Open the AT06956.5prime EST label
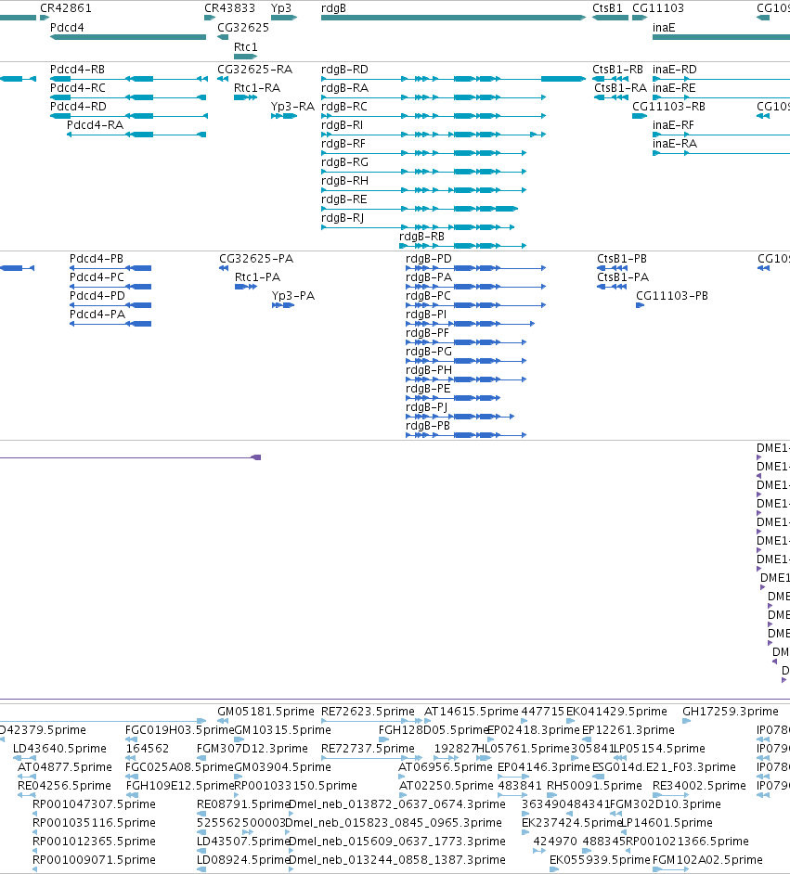Screen dimensions: 790x874 click(x=446, y=767)
